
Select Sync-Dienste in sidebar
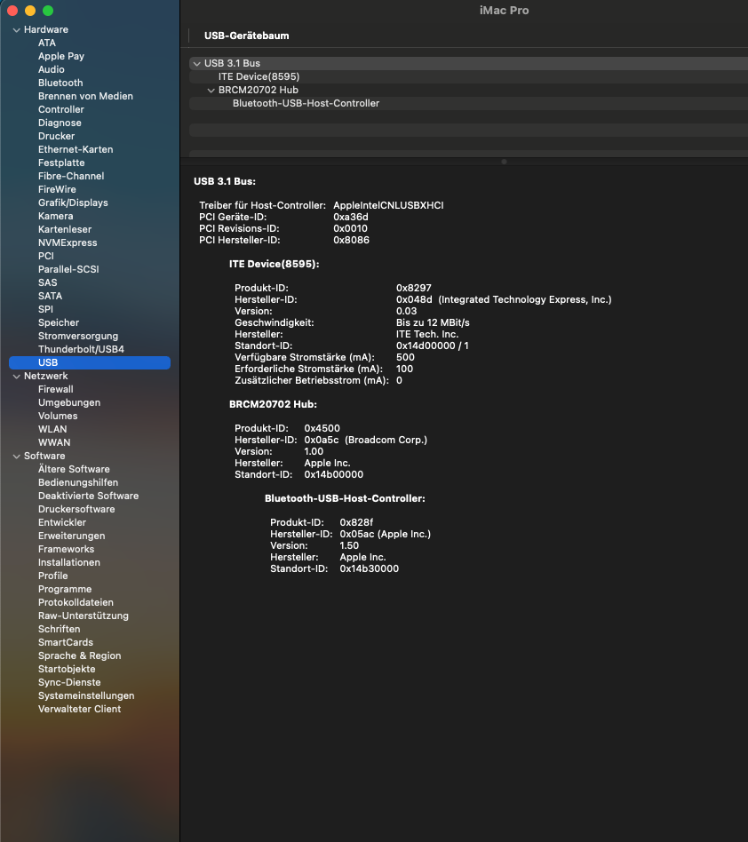point(69,682)
